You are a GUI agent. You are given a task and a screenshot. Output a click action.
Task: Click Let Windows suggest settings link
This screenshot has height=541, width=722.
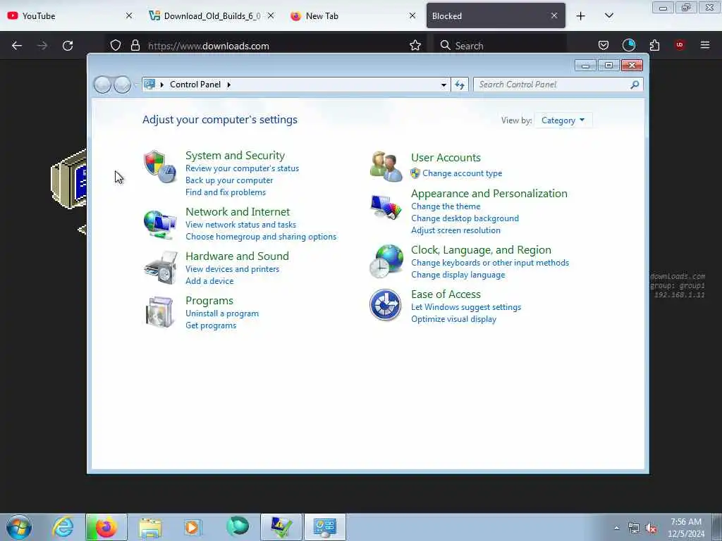pyautogui.click(x=466, y=307)
